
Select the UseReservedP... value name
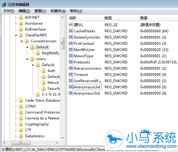tap(88, 81)
